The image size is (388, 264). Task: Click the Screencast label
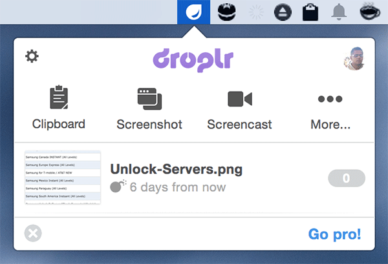tap(239, 124)
